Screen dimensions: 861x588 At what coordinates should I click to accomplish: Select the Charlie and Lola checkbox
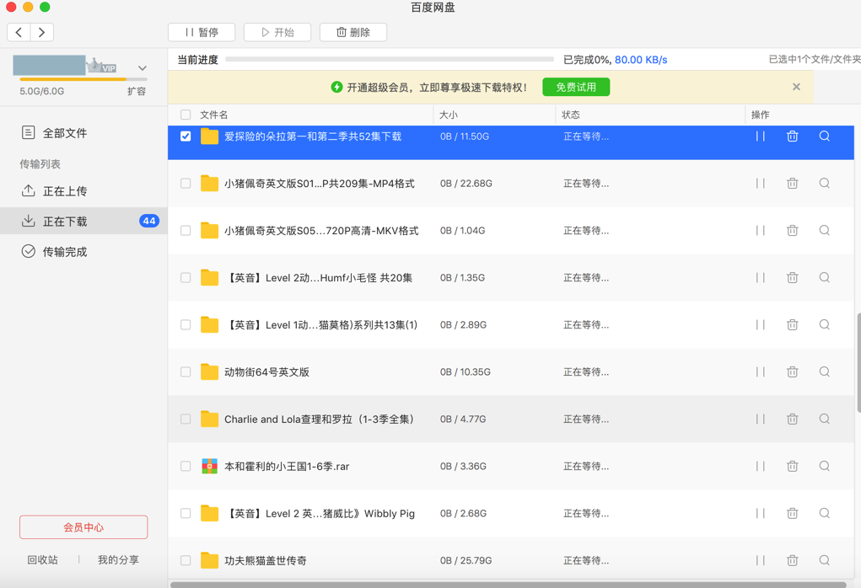click(186, 419)
